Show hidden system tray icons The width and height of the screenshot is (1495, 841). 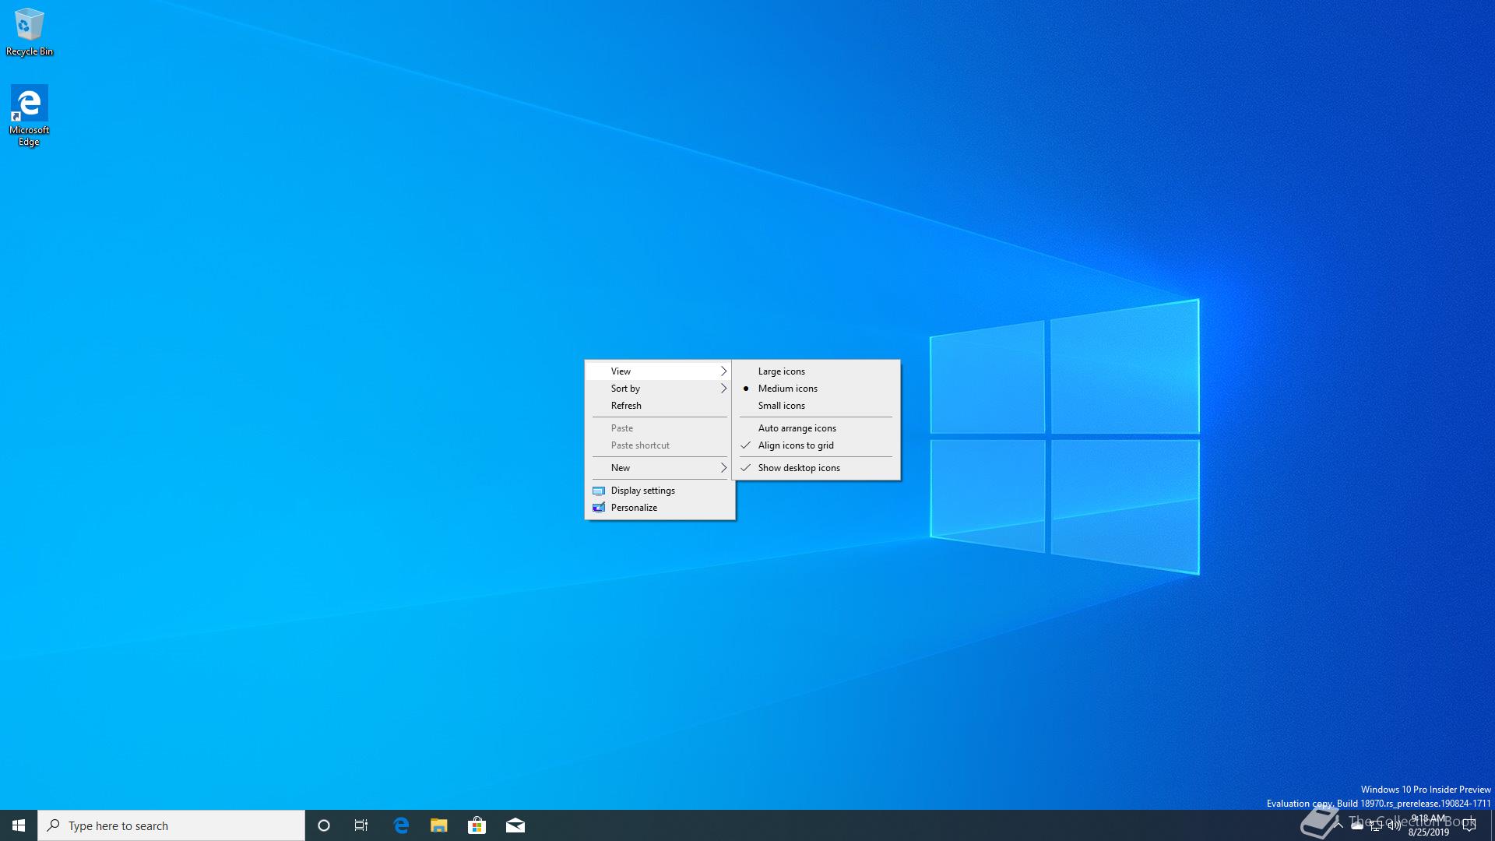point(1338,825)
